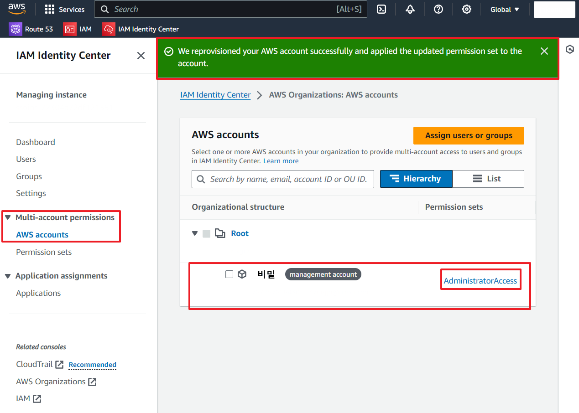
Task: Switch to List view
Action: (488, 179)
